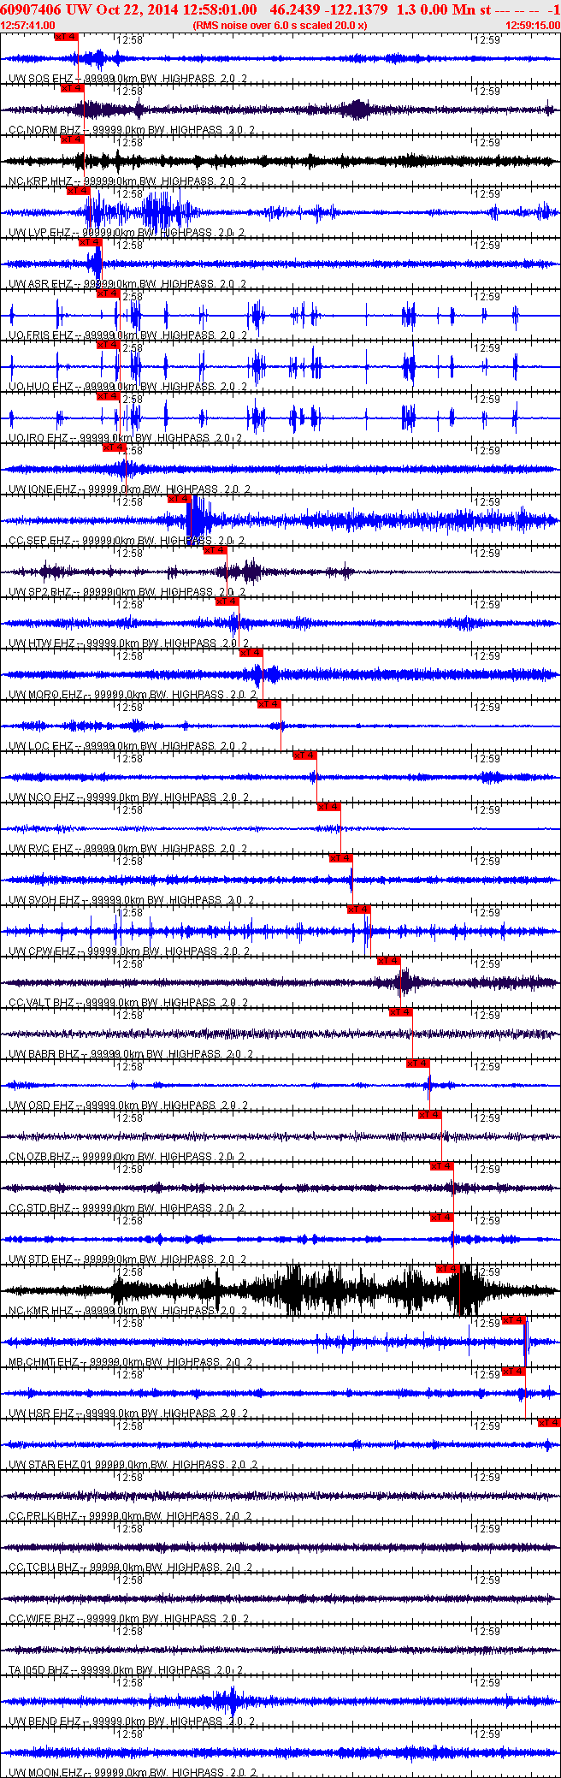The image size is (561, 1778).
Task: Click the station label 'UW BEND EHZ'
Action: tap(44, 1722)
